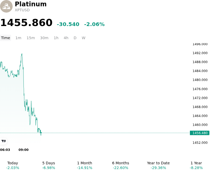Click the Platinum title heading
The height and width of the screenshot is (173, 211).
coord(31,4)
